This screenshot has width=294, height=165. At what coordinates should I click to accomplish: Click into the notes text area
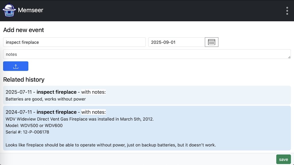(147, 54)
